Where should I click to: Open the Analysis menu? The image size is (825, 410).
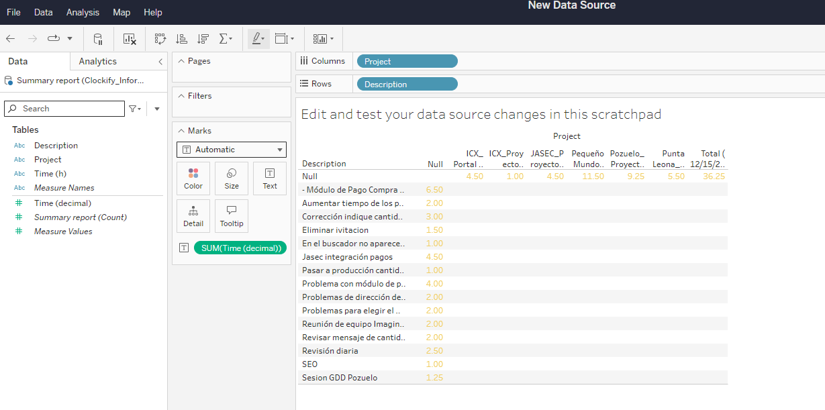[83, 12]
